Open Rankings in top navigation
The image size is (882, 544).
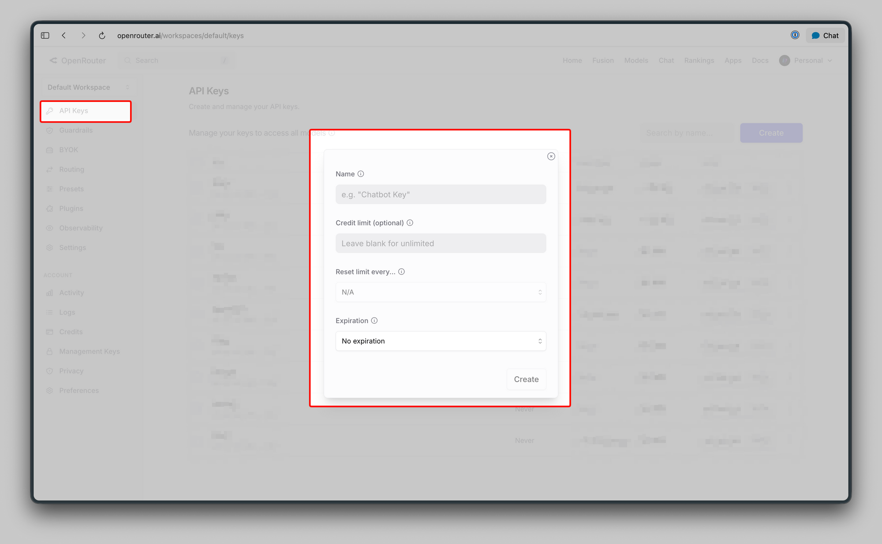tap(699, 60)
